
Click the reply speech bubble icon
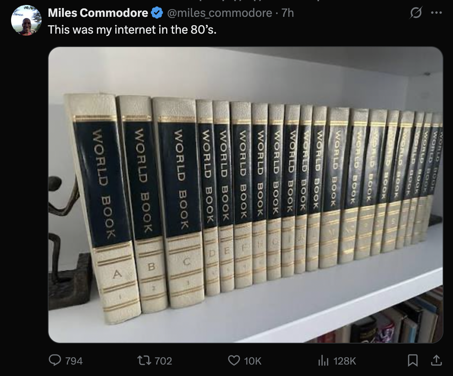point(55,360)
